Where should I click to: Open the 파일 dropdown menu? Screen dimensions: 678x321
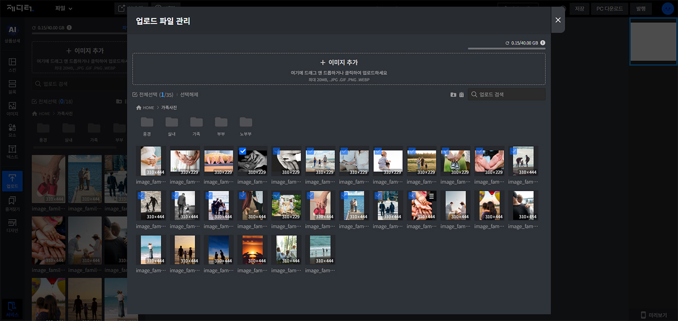pyautogui.click(x=63, y=8)
